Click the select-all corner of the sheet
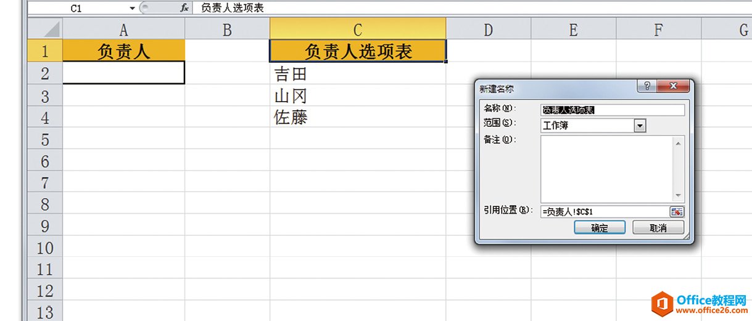This screenshot has width=752, height=321. point(45,28)
